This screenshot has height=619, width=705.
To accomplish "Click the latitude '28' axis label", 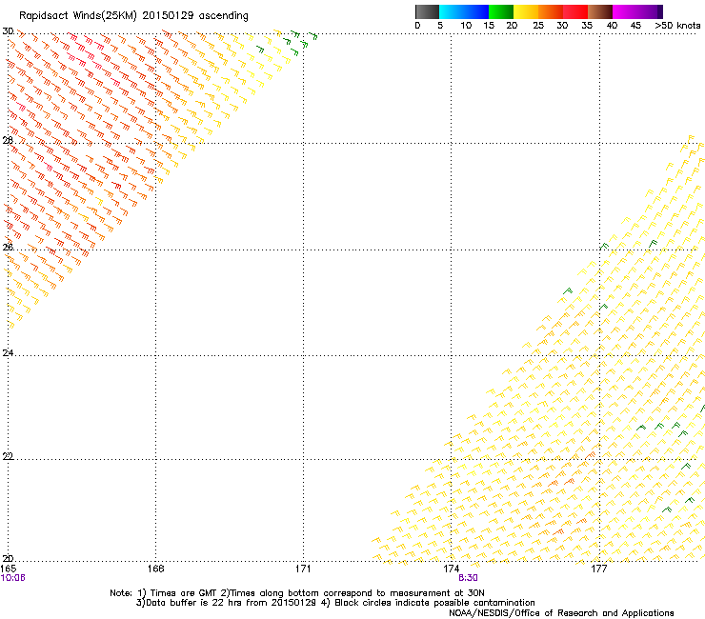I will [8, 140].
